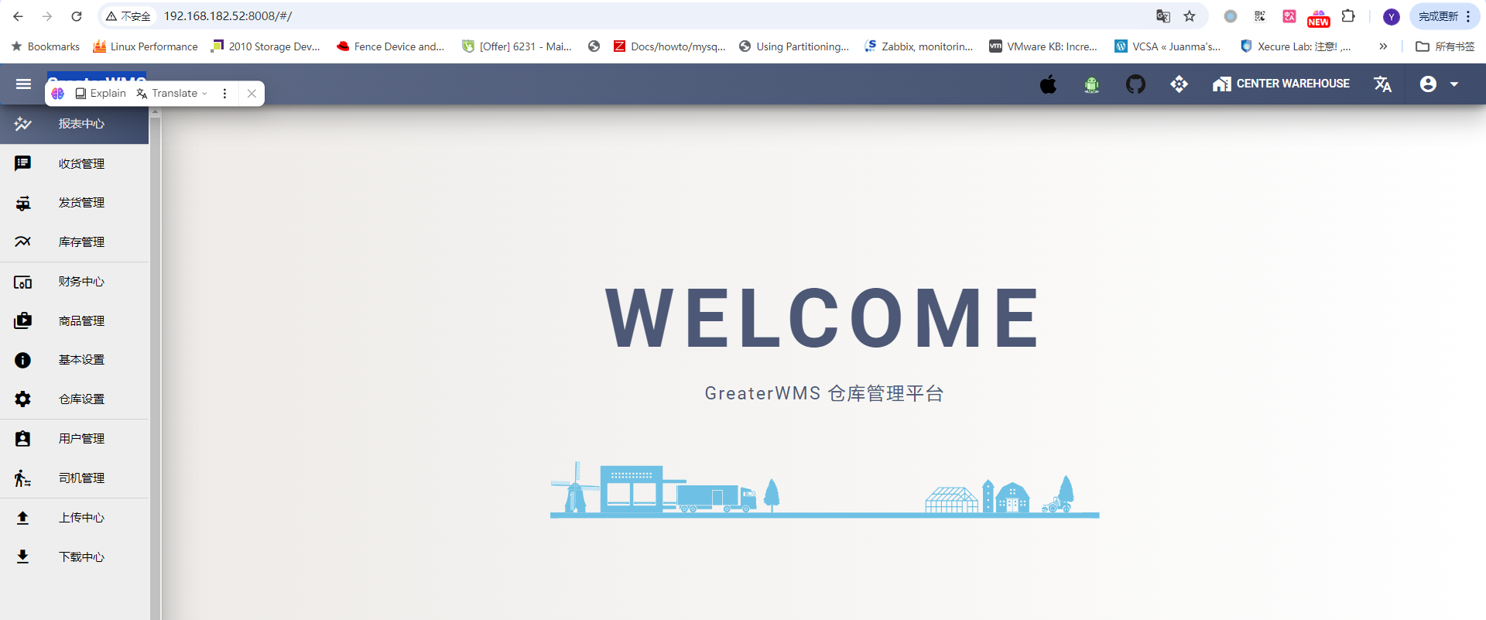Click the driver management person icon

(22, 478)
